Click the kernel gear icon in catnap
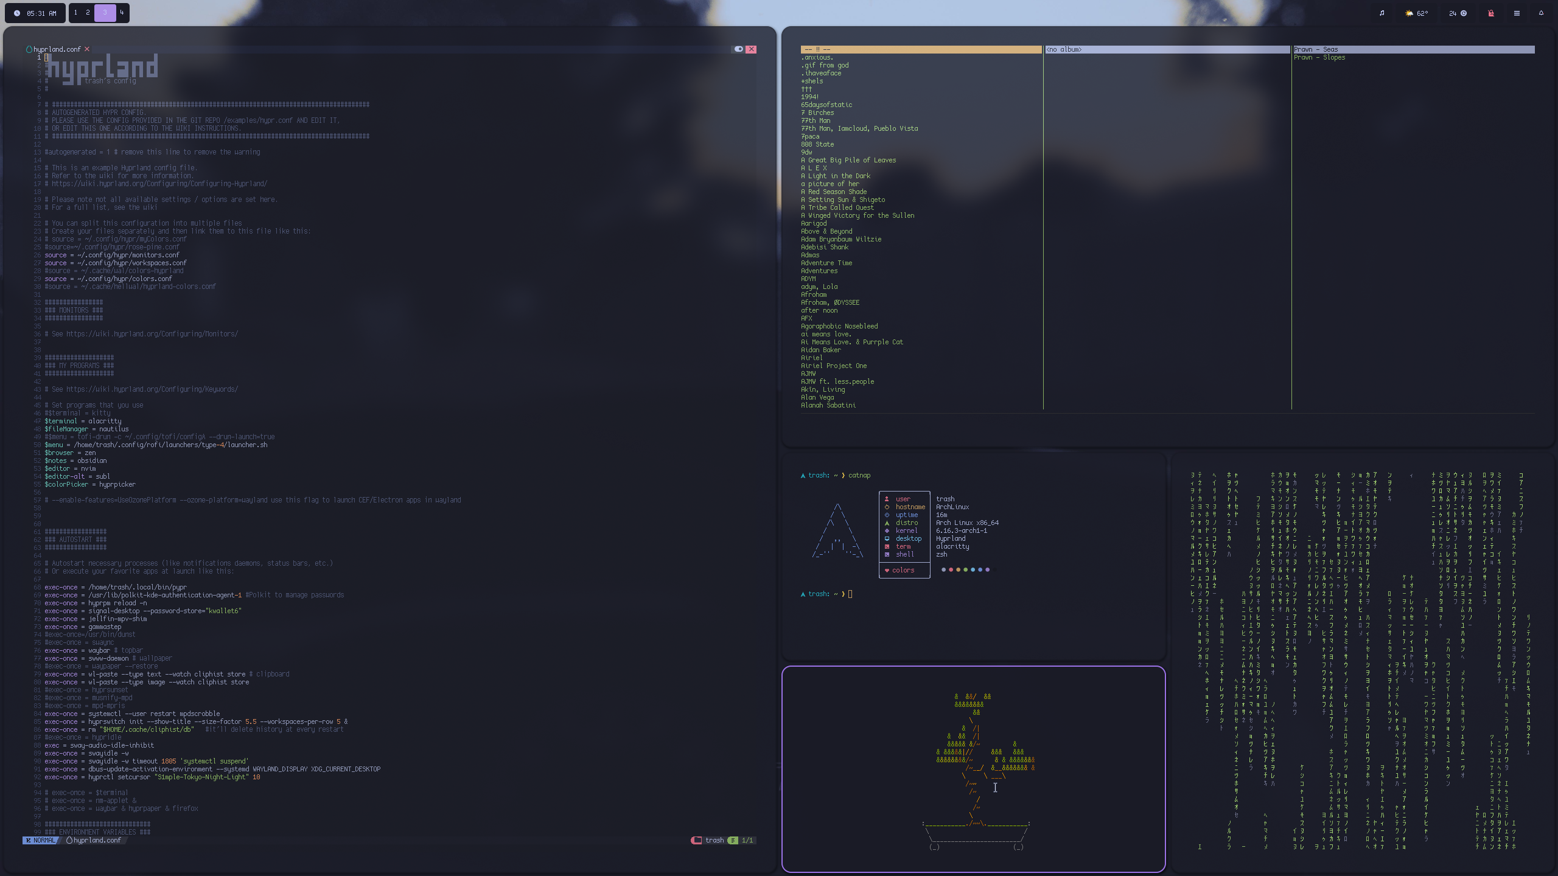The height and width of the screenshot is (876, 1558). 887,530
